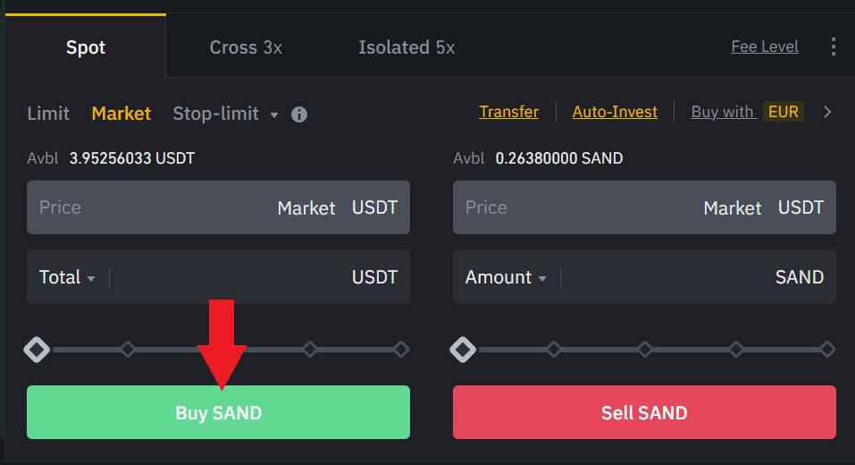Open the Transfer link

508,112
